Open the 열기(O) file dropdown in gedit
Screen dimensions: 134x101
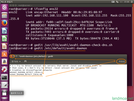click(16, 61)
